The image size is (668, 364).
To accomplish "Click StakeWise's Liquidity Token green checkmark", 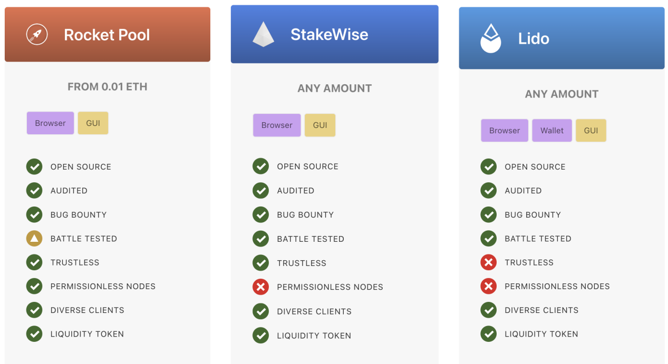I will (x=260, y=336).
